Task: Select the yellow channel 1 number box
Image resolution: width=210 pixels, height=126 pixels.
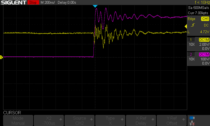Action: pos(191,40)
